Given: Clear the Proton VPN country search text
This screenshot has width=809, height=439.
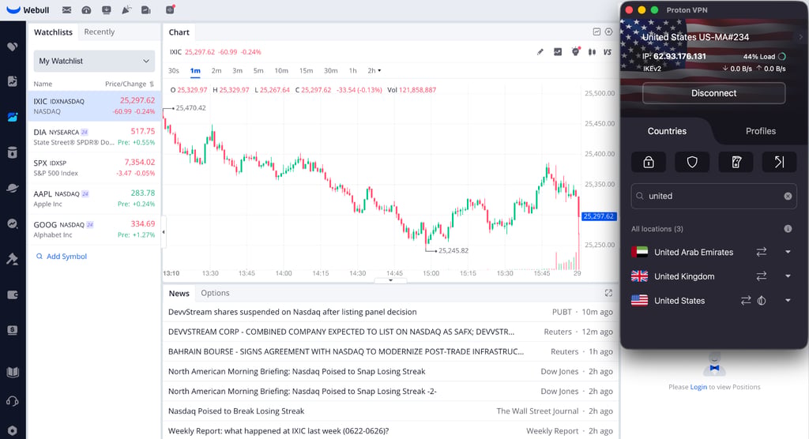Looking at the screenshot, I should click(788, 196).
